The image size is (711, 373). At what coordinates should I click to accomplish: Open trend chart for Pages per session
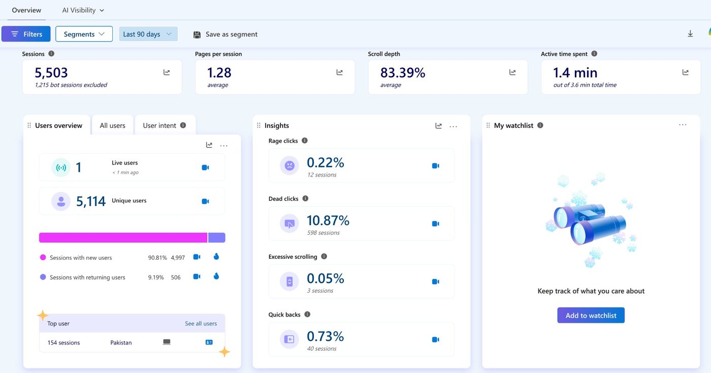(340, 73)
